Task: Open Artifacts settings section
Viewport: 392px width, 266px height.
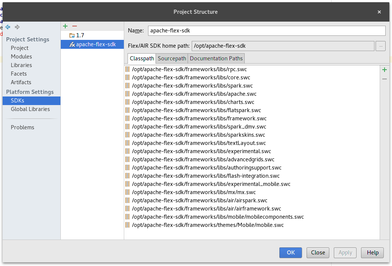Action: 21,82
